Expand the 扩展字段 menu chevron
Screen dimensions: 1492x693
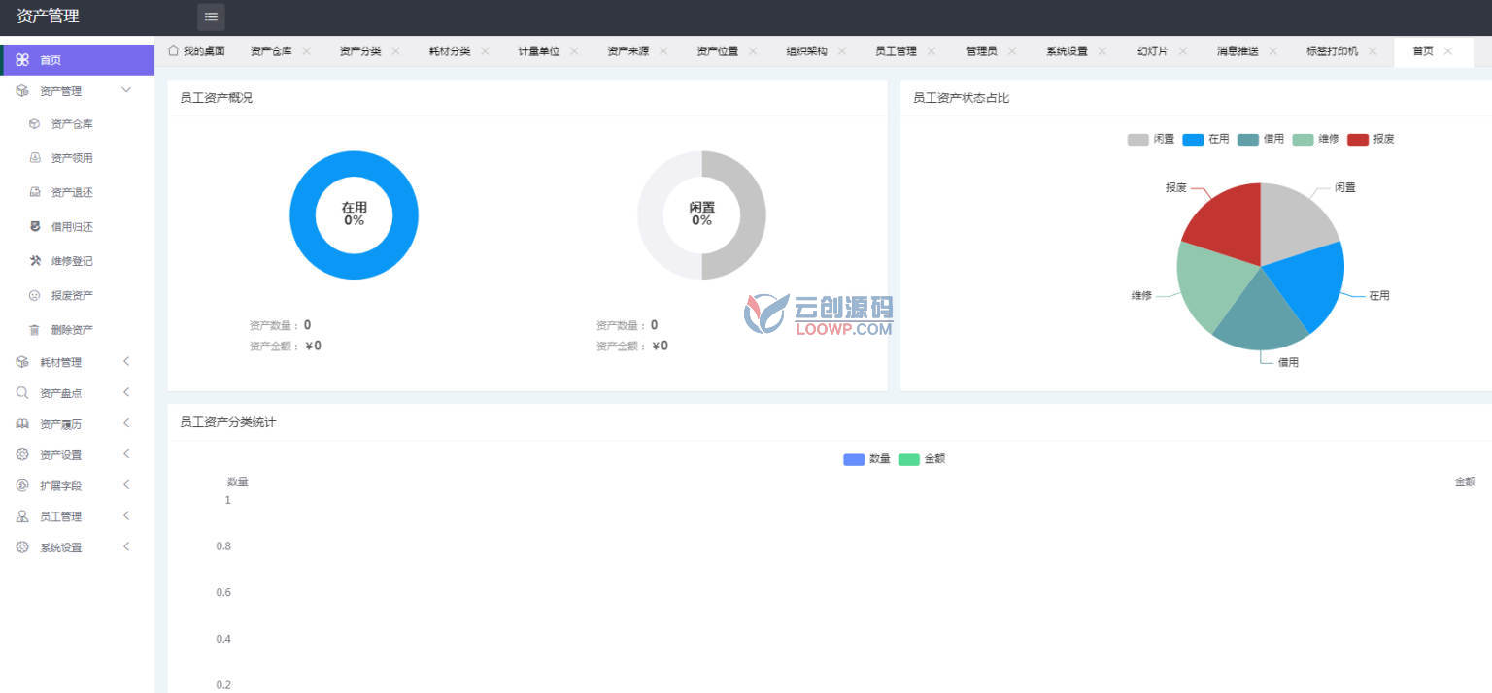[126, 485]
